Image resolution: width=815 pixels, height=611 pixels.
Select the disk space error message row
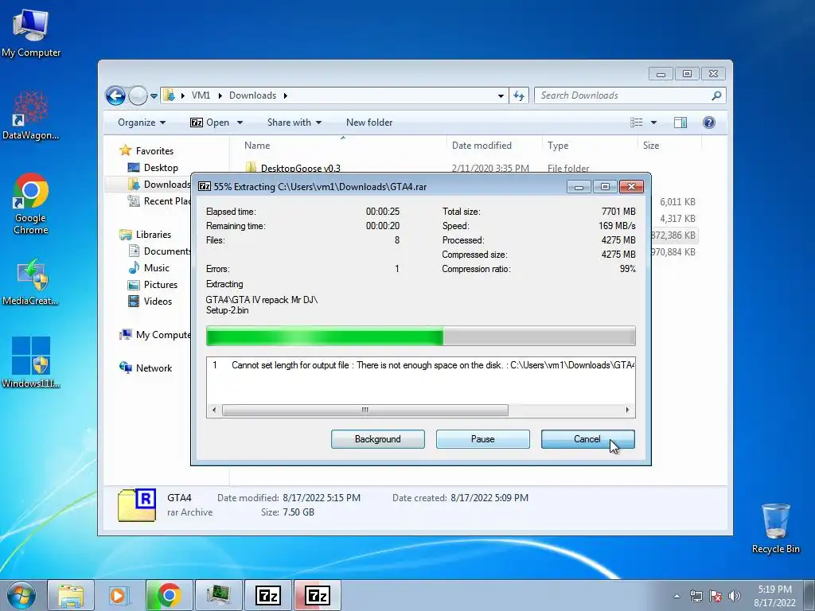[420, 365]
